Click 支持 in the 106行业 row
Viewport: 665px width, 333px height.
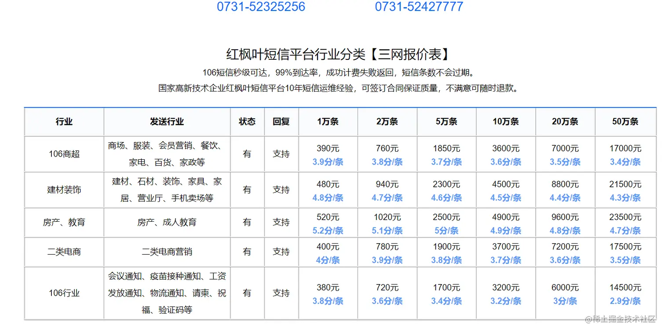coord(281,293)
